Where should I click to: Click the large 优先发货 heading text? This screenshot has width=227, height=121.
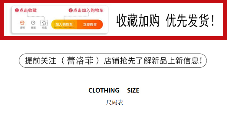point(188,21)
